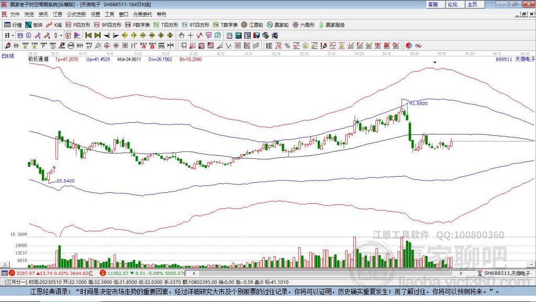Open the 公式选股 menu
Screen dimensions: 536x302
pos(76,14)
